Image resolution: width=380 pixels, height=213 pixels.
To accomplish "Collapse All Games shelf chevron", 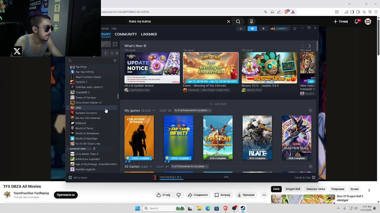I will [311, 167].
